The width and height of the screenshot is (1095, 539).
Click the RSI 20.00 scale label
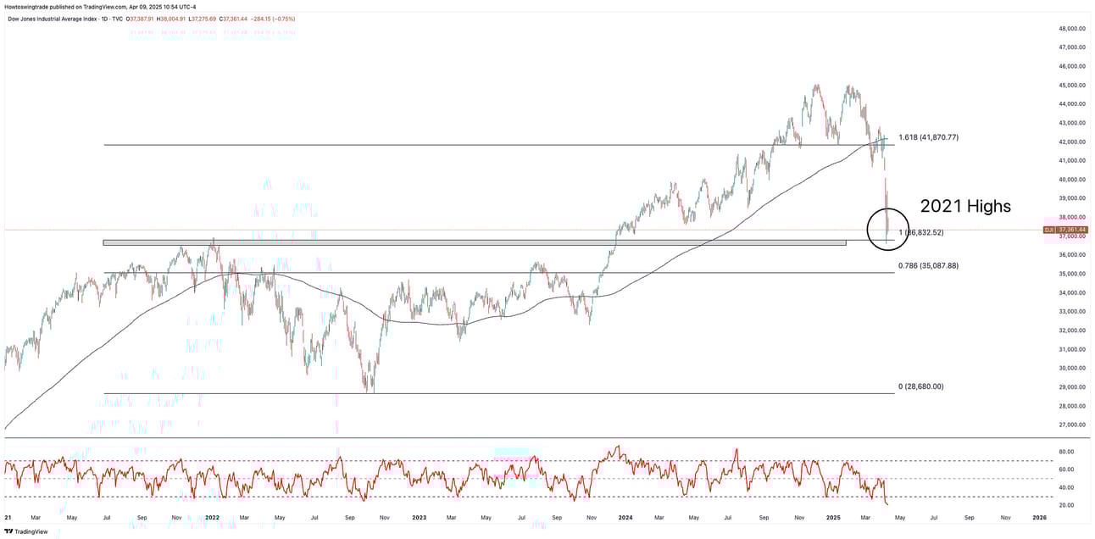1065,505
